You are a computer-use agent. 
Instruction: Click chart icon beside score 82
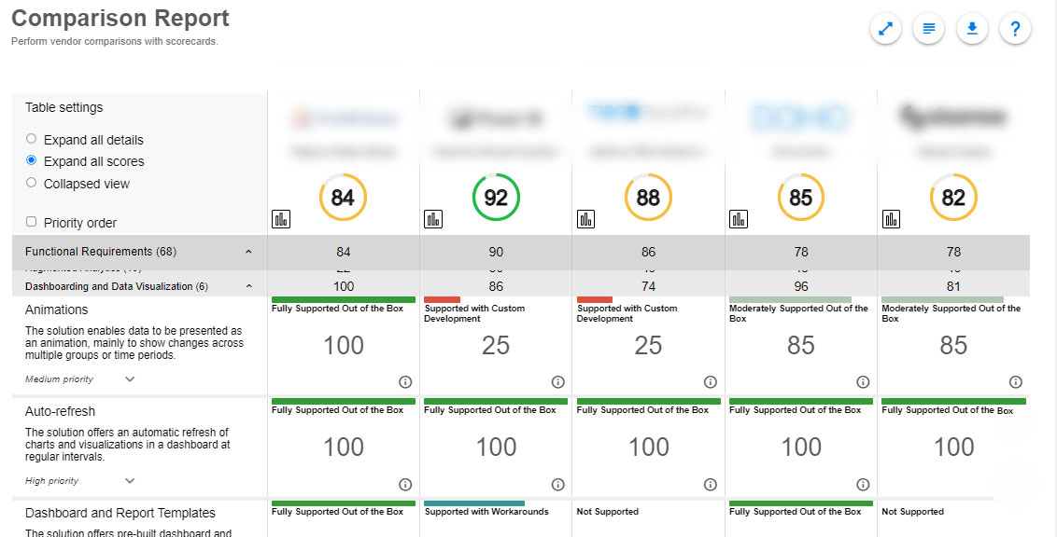coord(891,219)
